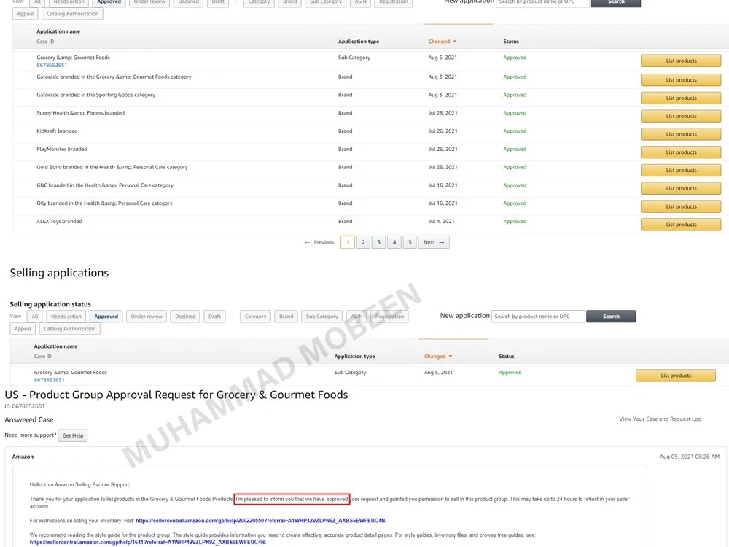This screenshot has height=547, width=729.
Task: Select Catalog Authorization filter in lower section
Action: click(x=70, y=329)
